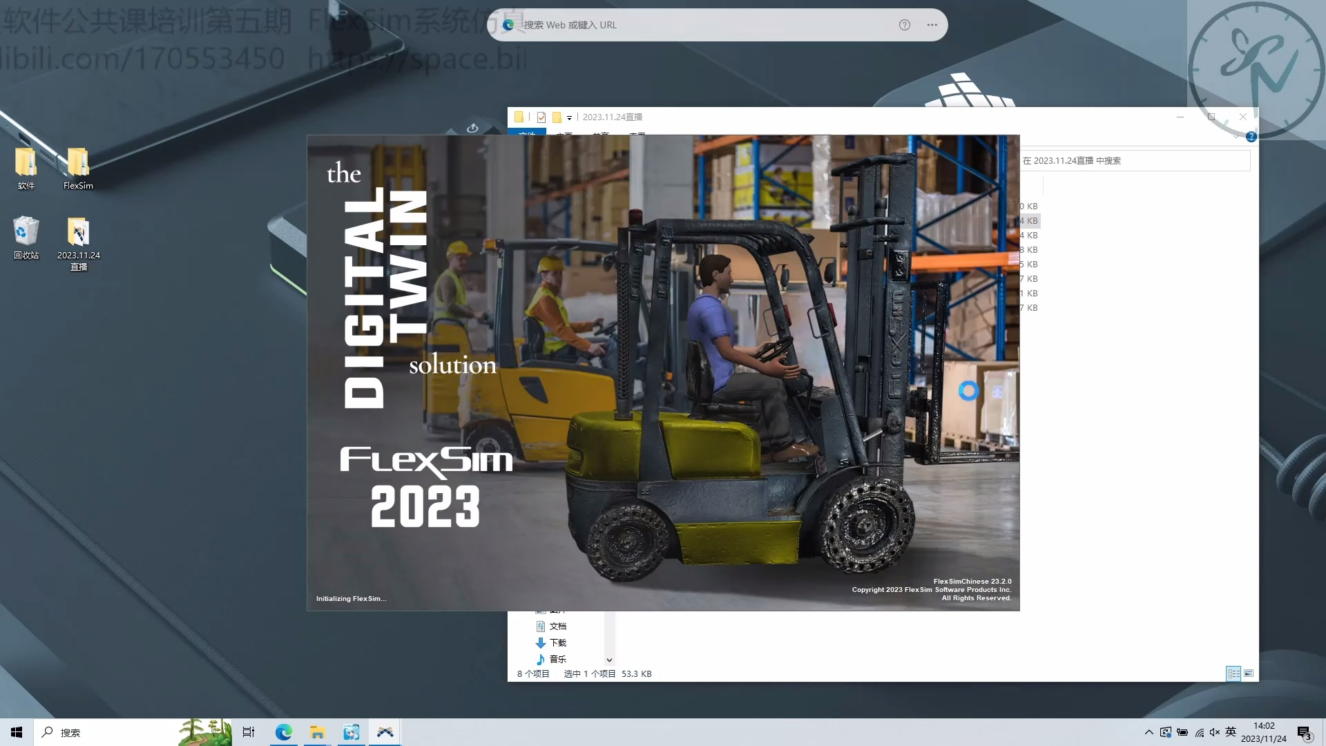Show hidden system tray icons
Viewport: 1326px width, 746px height.
[x=1149, y=732]
